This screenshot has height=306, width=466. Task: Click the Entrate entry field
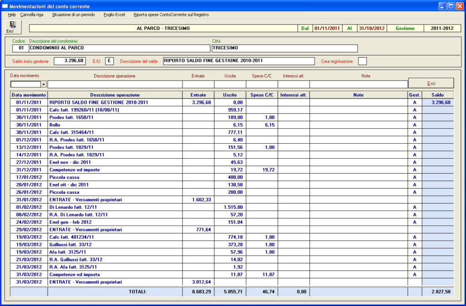pos(198,84)
